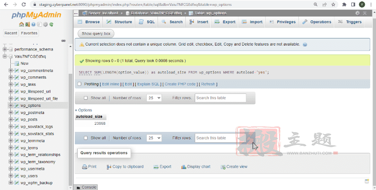Viewport: 376px width, 190px height.
Task: Click the autoload_size column header
Action: tap(89, 117)
